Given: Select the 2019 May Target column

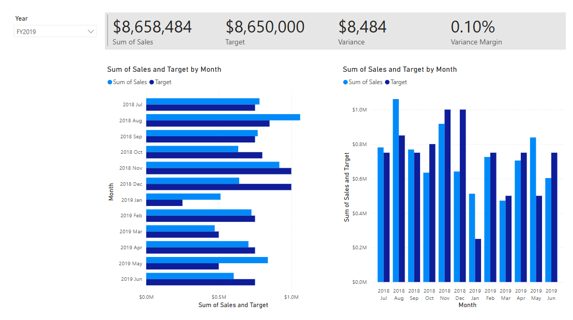Looking at the screenshot, I should (539, 239).
